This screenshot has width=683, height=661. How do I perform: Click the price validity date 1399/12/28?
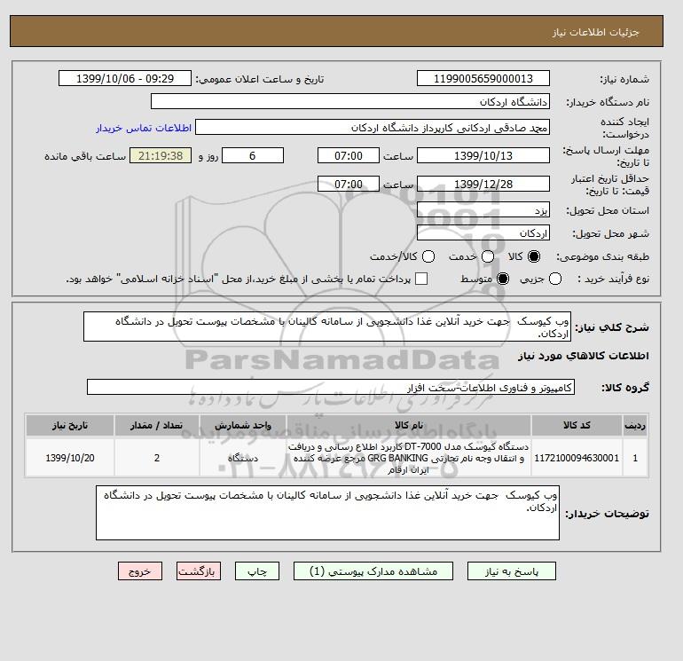pyautogui.click(x=483, y=184)
